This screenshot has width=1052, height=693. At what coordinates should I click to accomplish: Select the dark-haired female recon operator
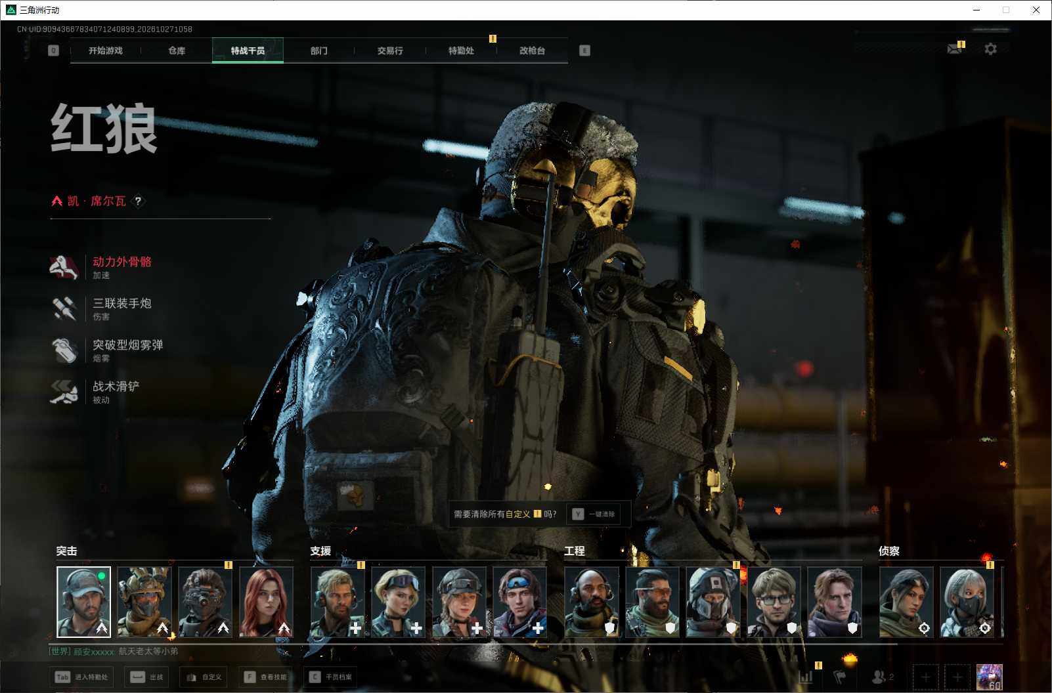(x=906, y=602)
